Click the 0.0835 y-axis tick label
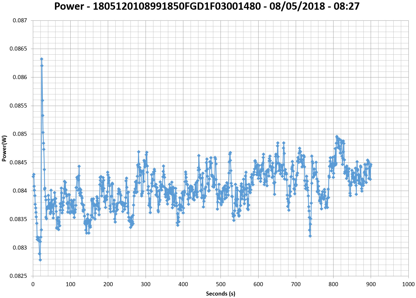 18,219
